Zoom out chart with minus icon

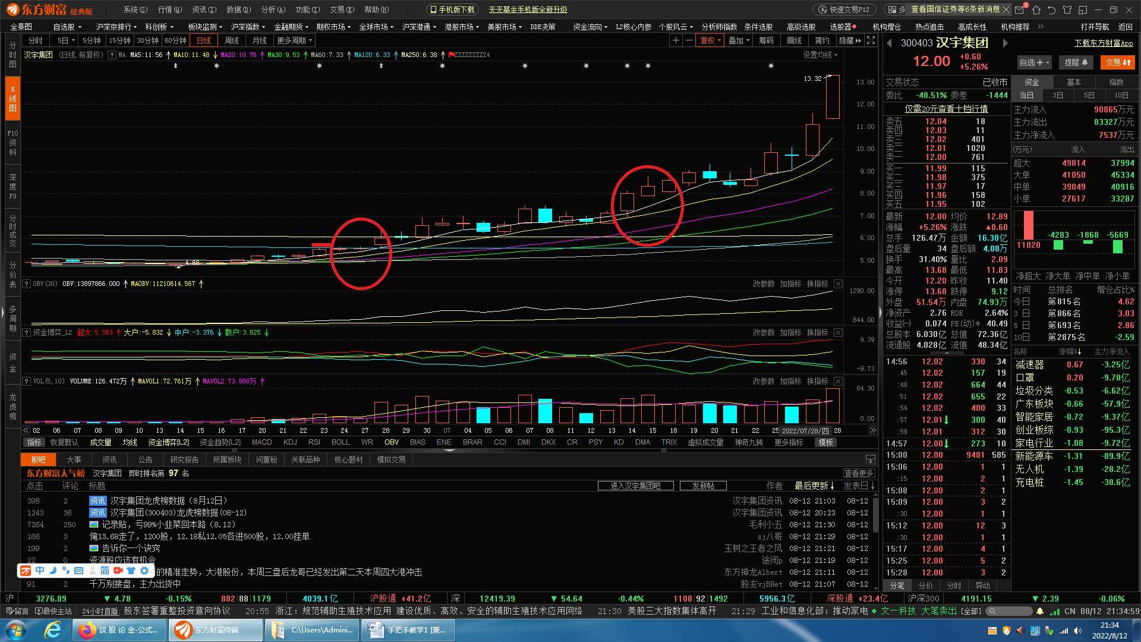[x=689, y=40]
